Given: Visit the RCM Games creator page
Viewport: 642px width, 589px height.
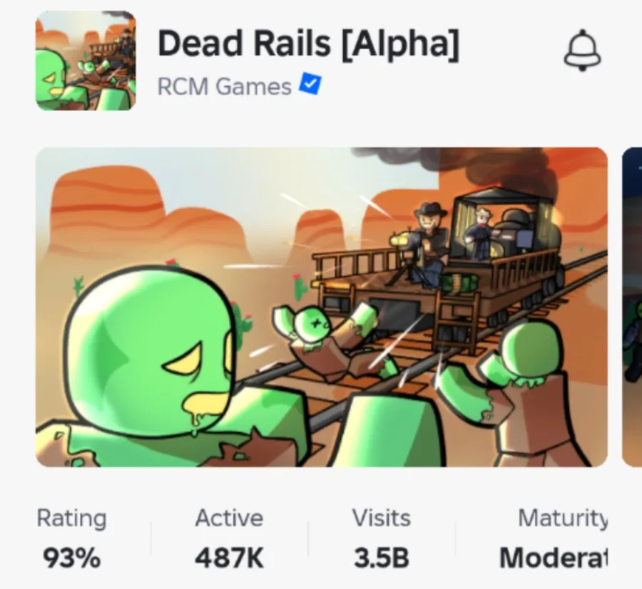Looking at the screenshot, I should tap(225, 87).
